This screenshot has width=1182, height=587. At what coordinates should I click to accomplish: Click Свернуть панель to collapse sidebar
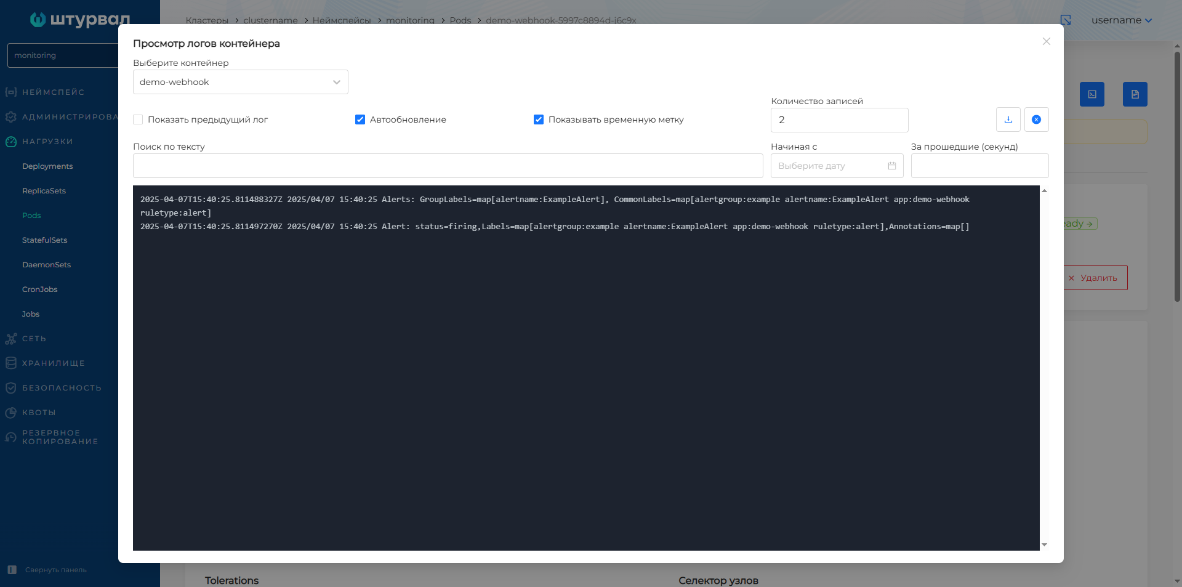55,570
